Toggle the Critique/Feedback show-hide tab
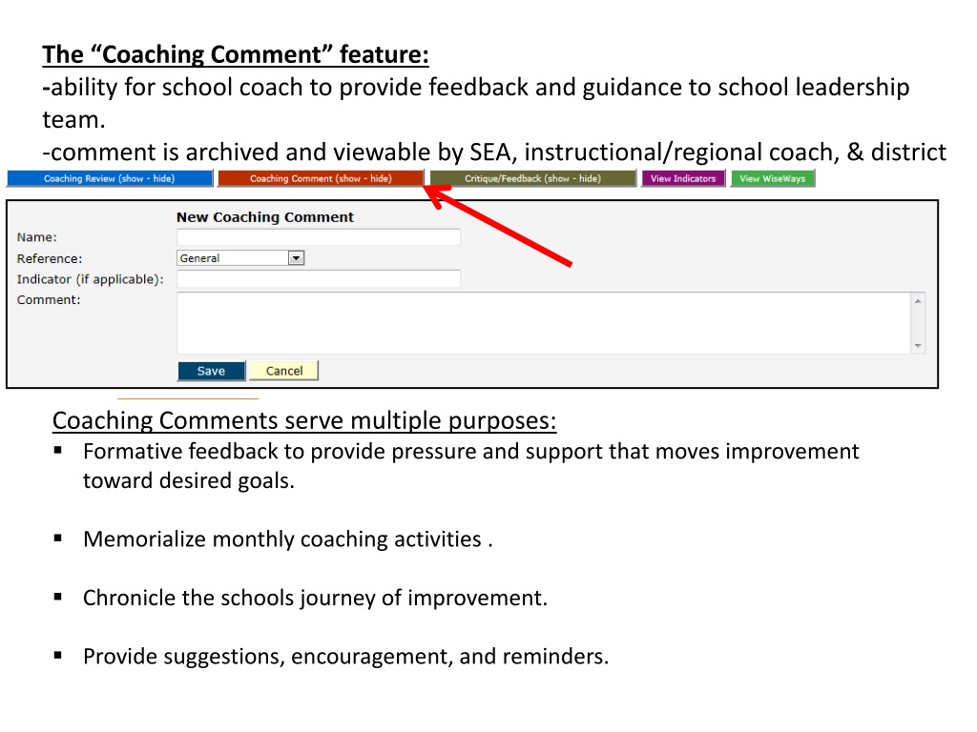This screenshot has width=977, height=732. 532,178
